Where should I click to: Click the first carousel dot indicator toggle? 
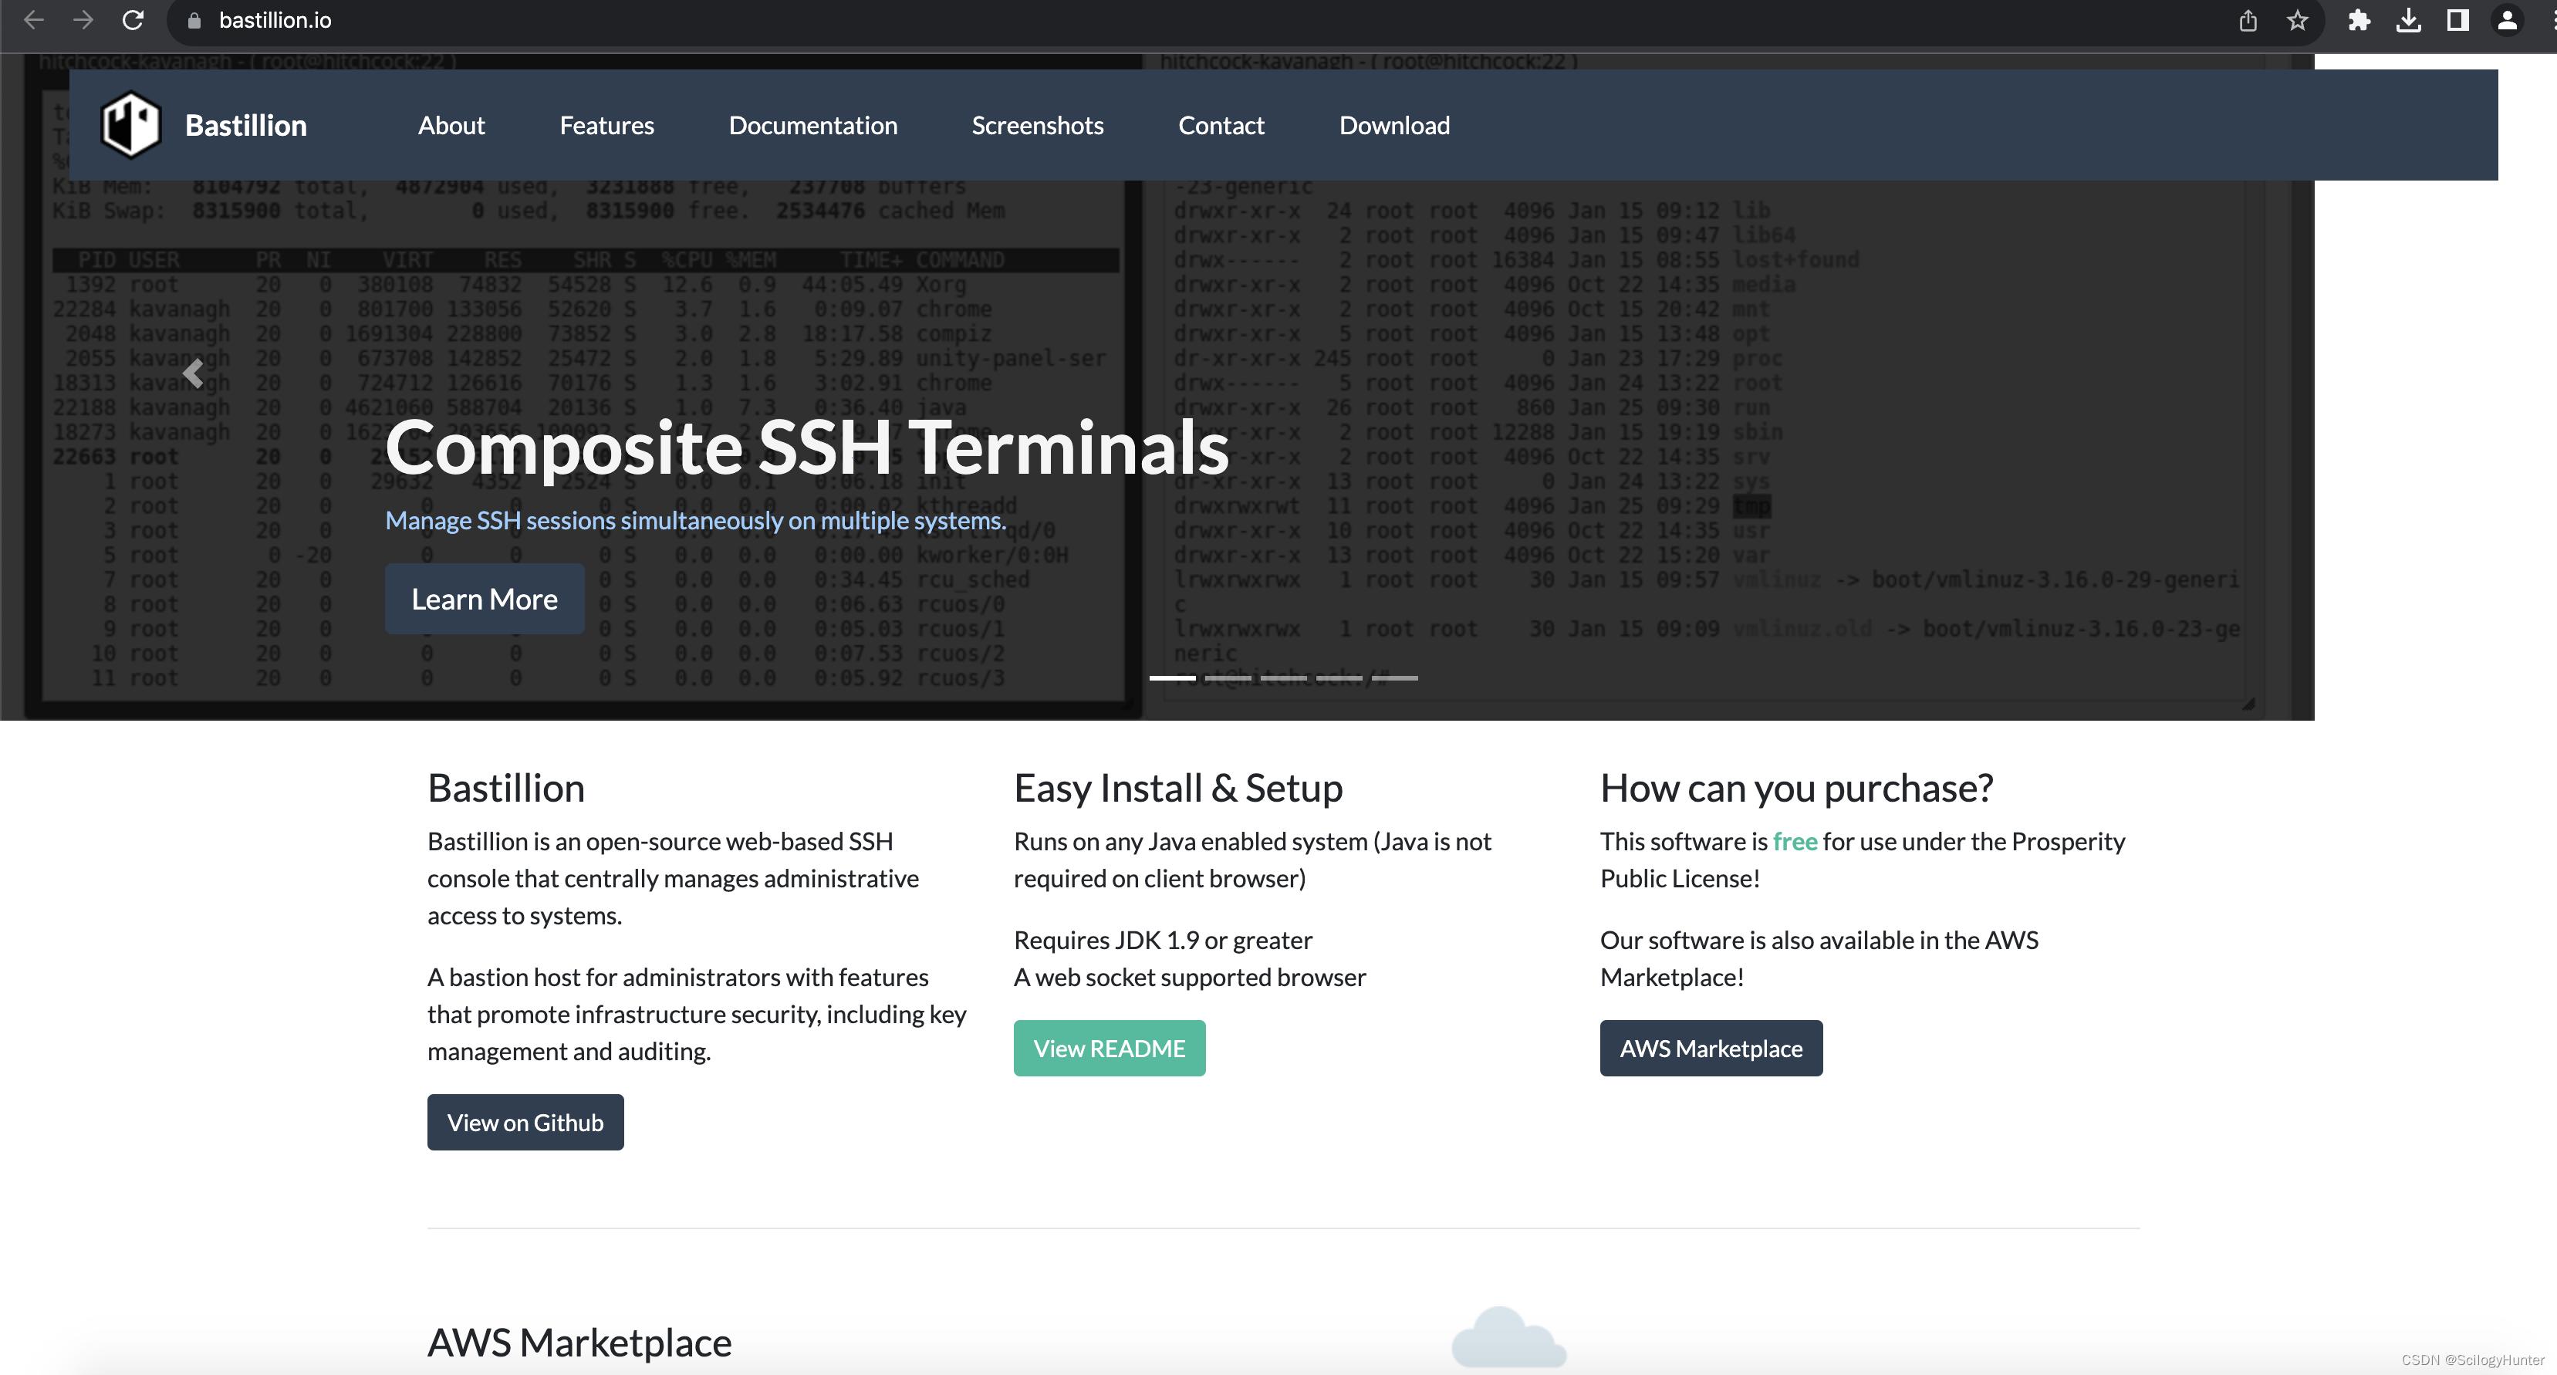click(x=1173, y=677)
